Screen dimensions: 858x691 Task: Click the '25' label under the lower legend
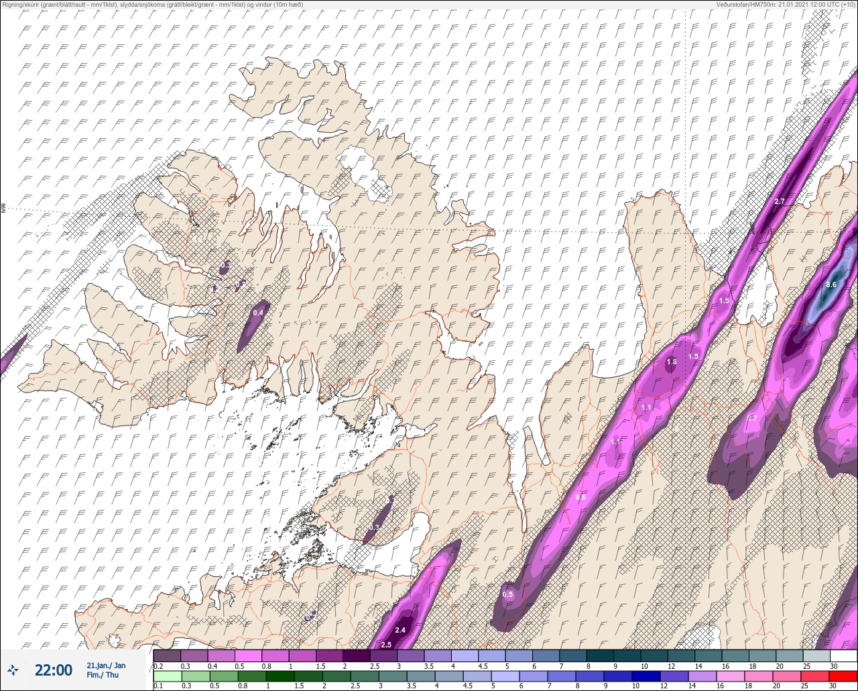[804, 686]
